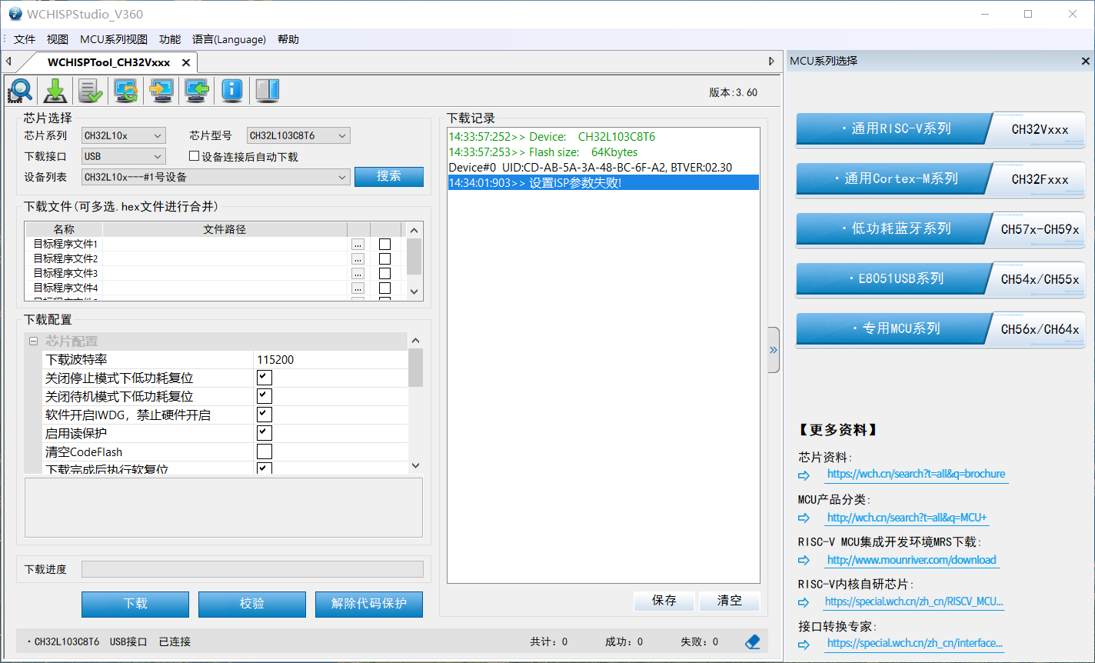This screenshot has height=663, width=1095.
Task: Click the tab scroll left arrow
Action: pos(8,62)
